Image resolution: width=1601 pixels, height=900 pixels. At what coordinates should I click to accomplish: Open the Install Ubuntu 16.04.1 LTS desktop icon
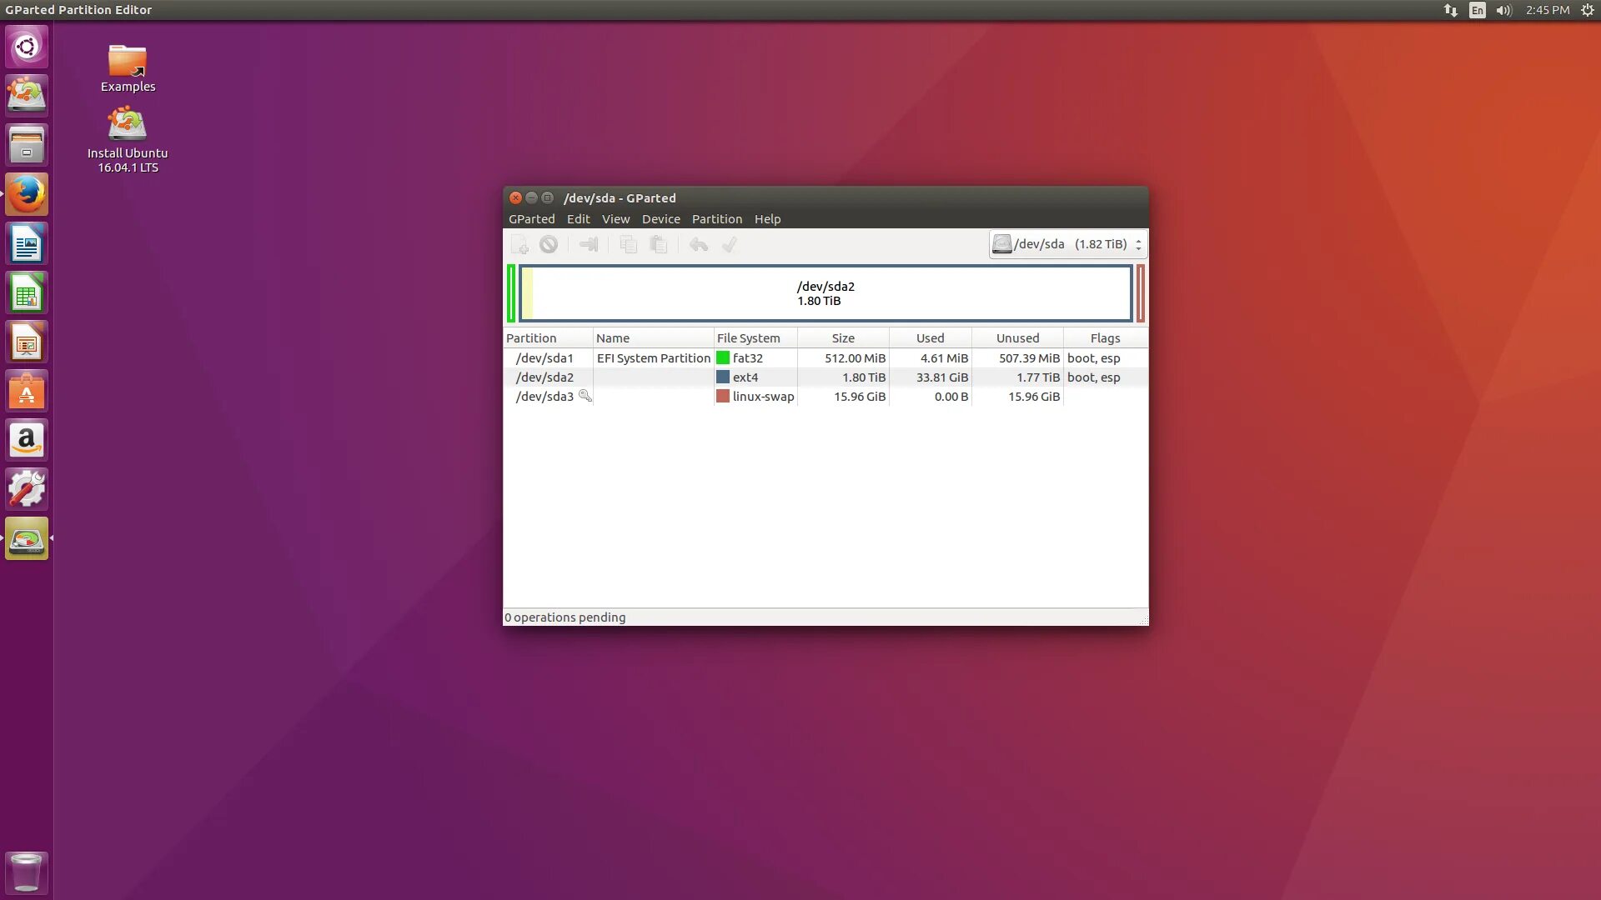128,139
